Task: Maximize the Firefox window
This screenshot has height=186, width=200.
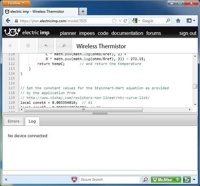Action: coord(180,3)
